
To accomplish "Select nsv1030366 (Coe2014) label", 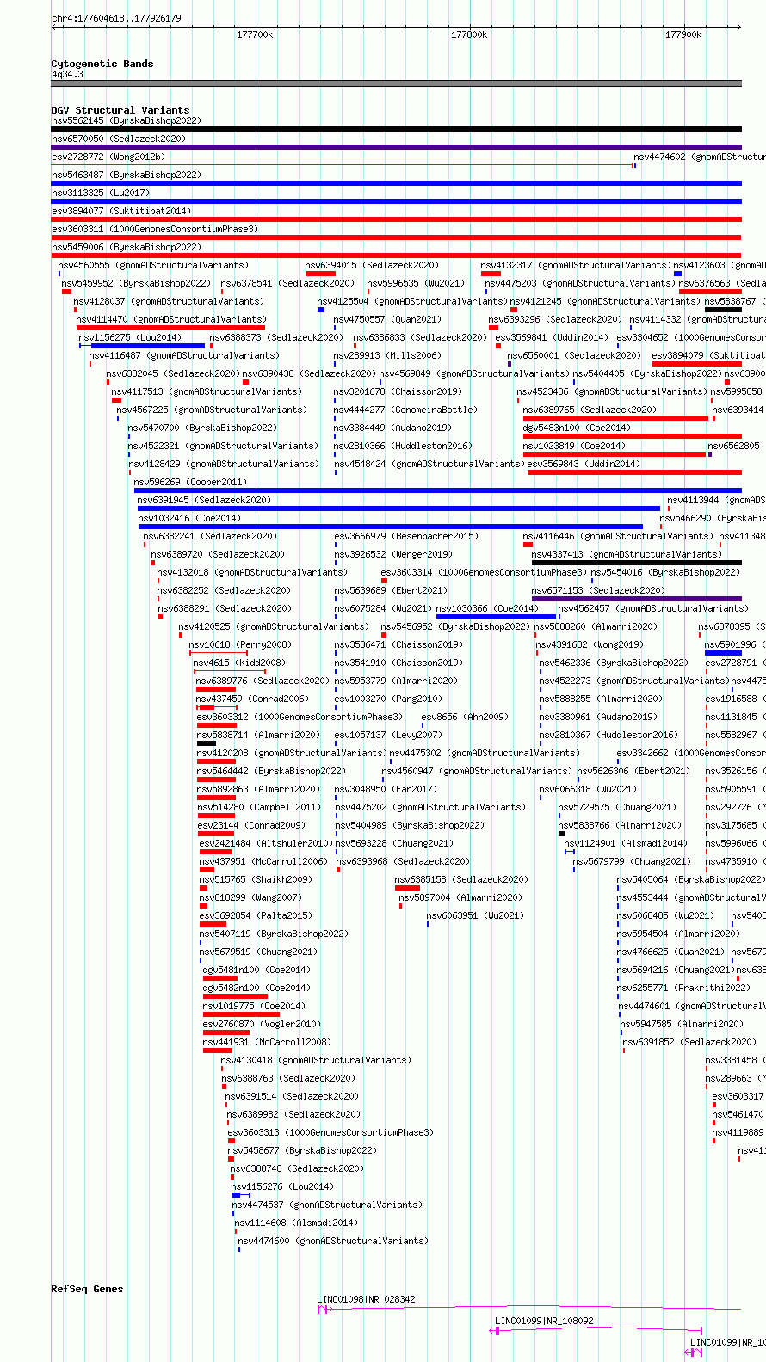I will (x=487, y=608).
